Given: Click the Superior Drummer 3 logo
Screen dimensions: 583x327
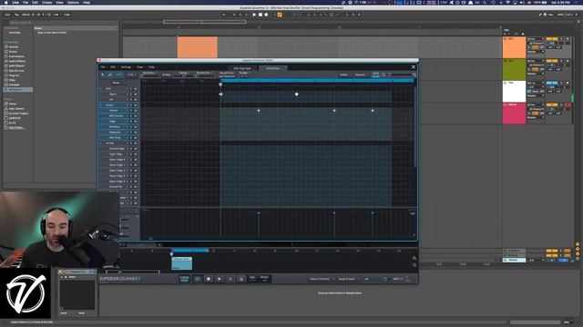Looking at the screenshot, I should point(119,279).
